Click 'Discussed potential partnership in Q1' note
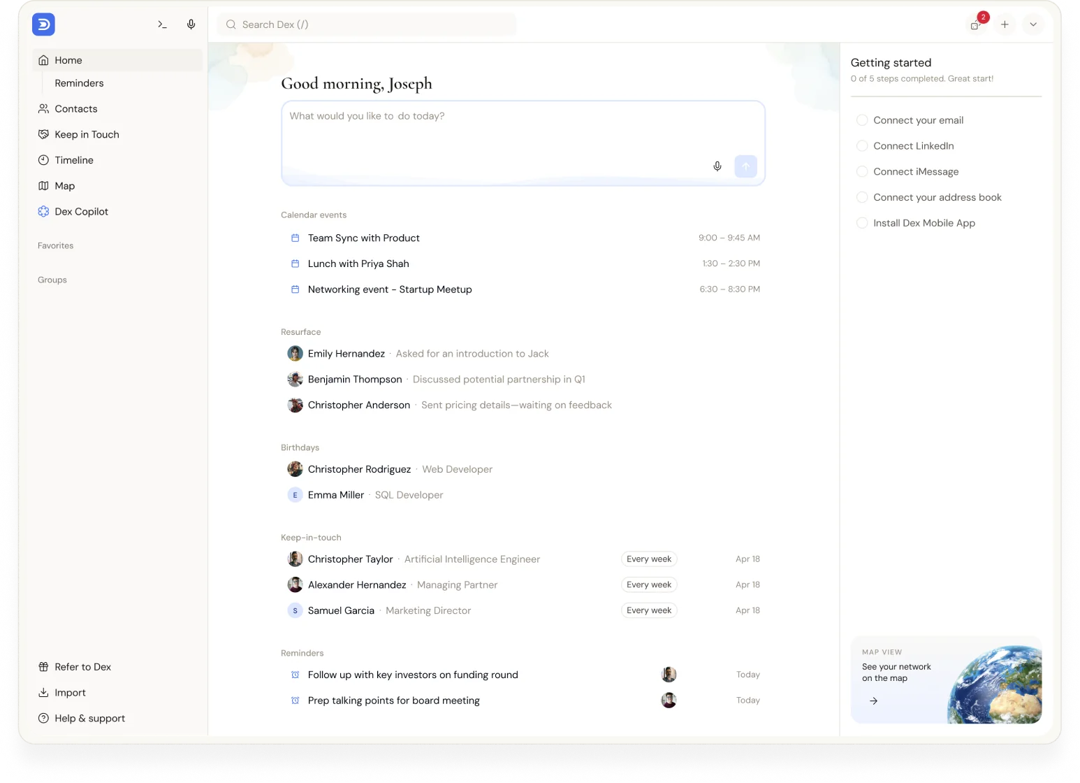 click(499, 379)
